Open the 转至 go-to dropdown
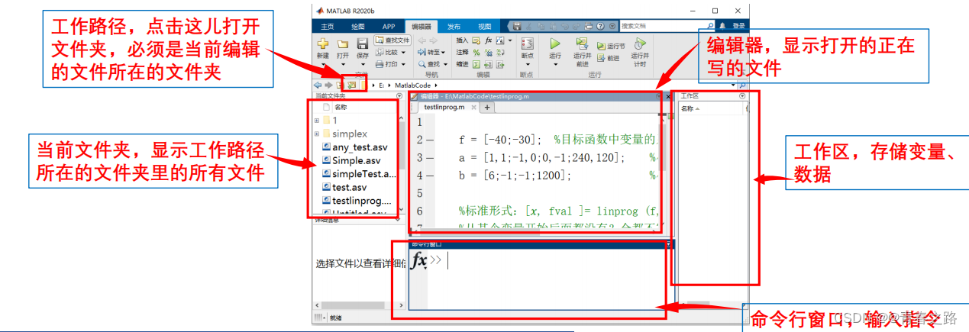The image size is (969, 332). [432, 53]
